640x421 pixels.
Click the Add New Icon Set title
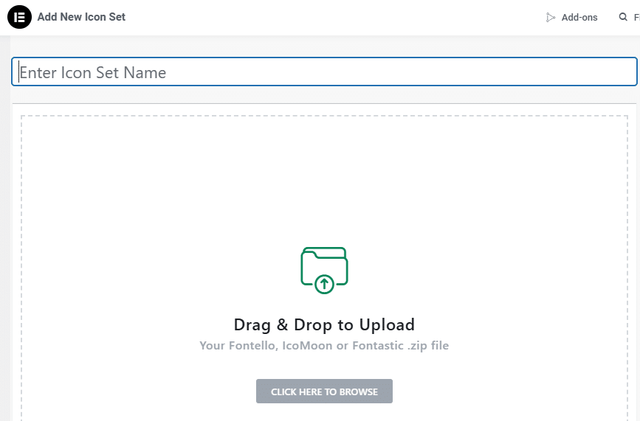tap(81, 17)
